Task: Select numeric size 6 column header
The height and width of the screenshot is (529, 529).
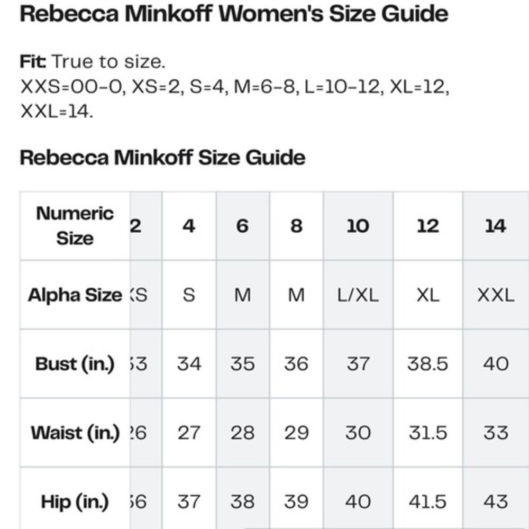Action: coord(243,226)
